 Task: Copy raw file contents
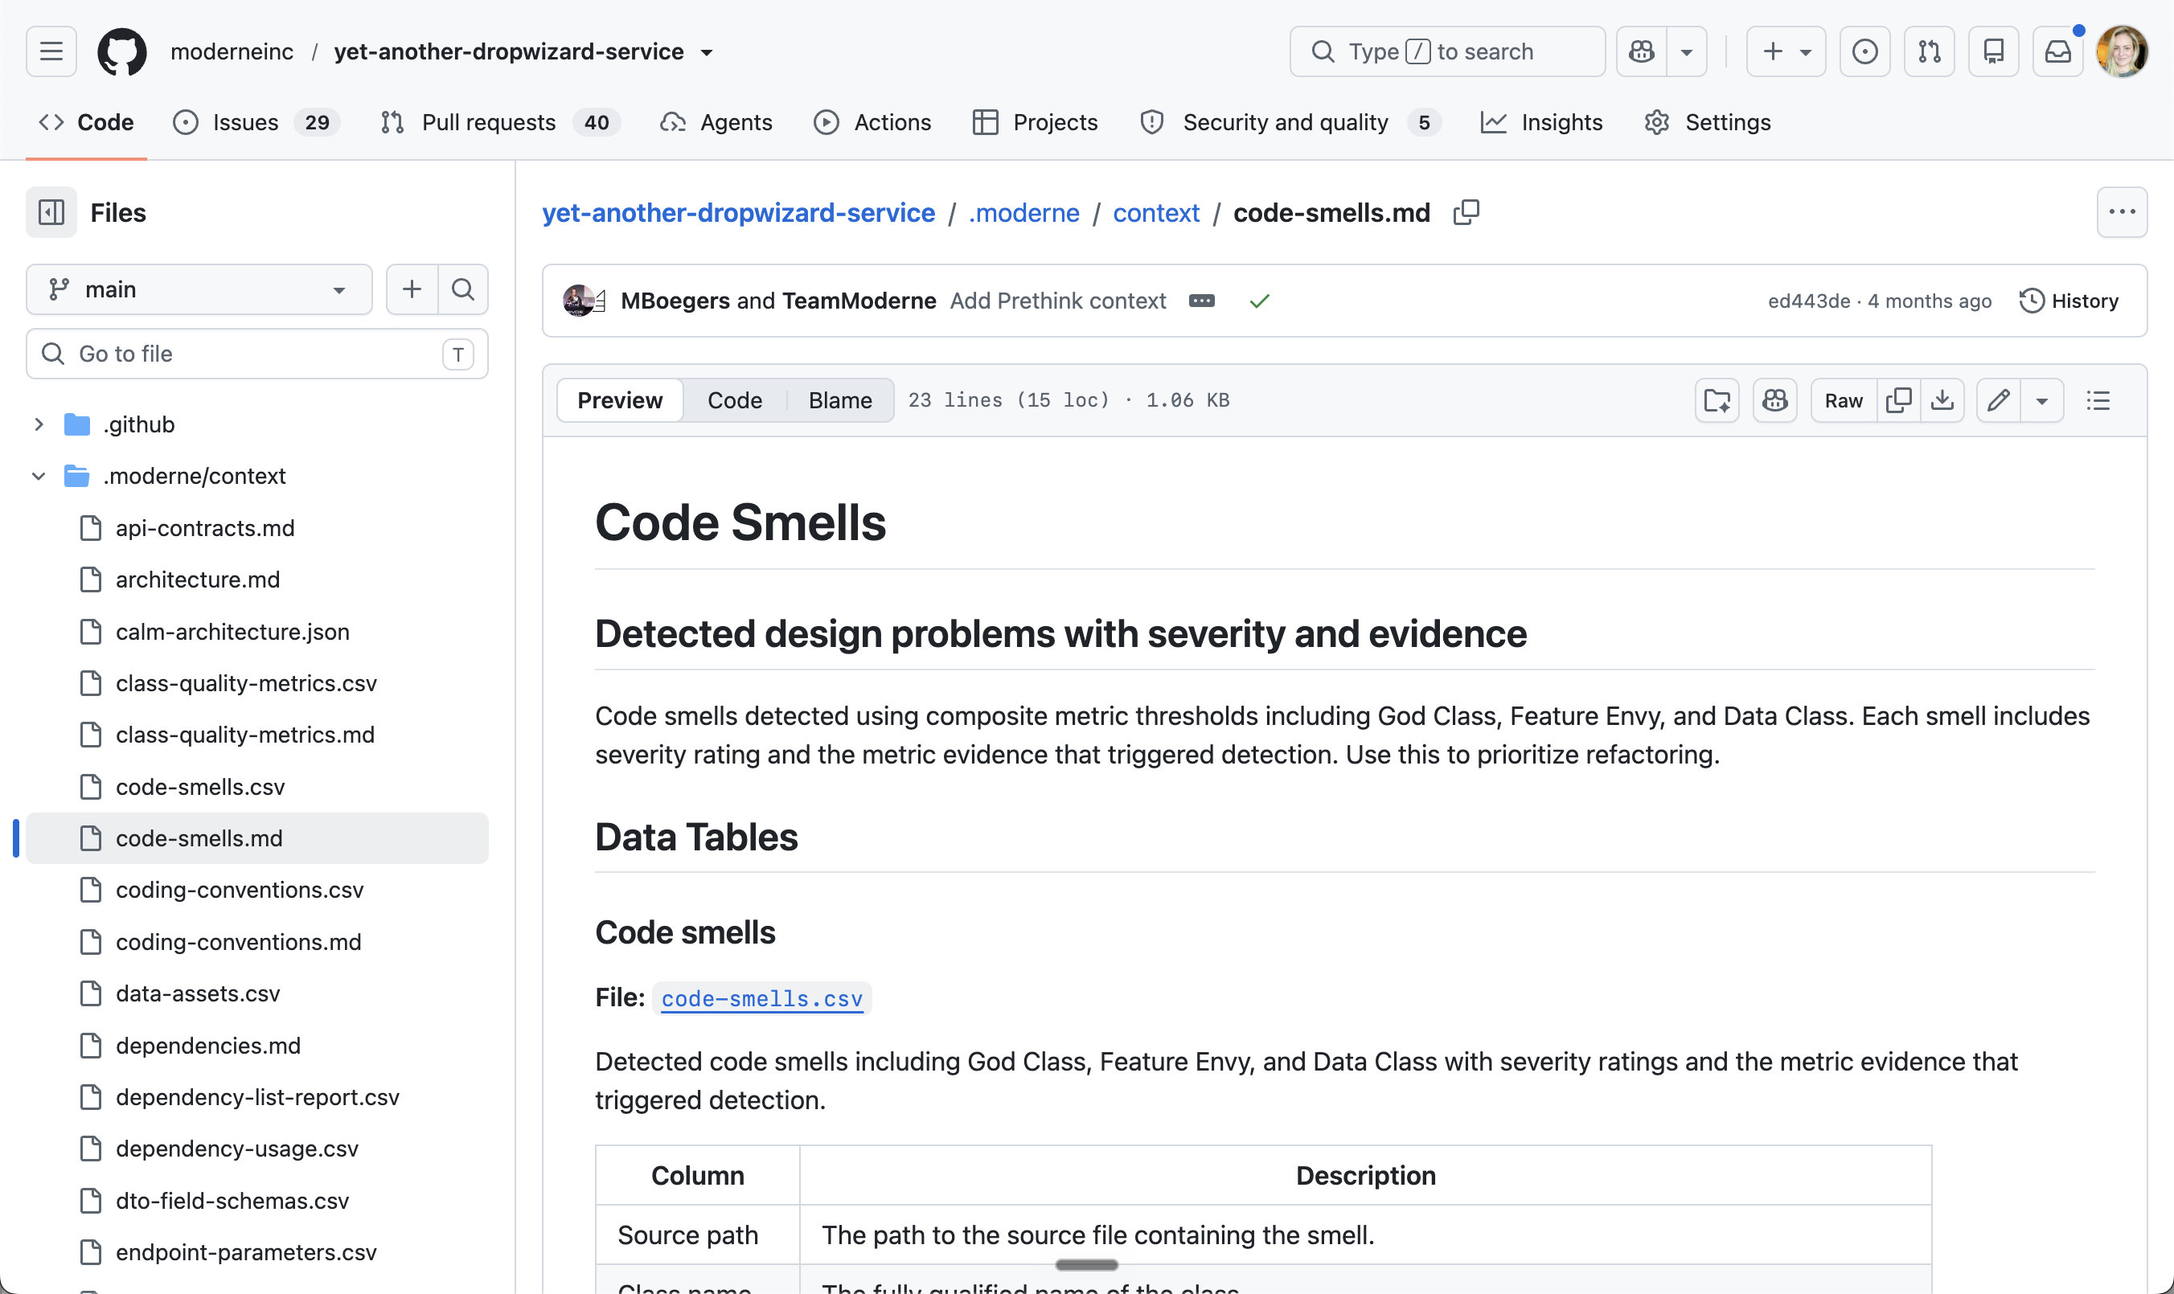pyautogui.click(x=1898, y=400)
